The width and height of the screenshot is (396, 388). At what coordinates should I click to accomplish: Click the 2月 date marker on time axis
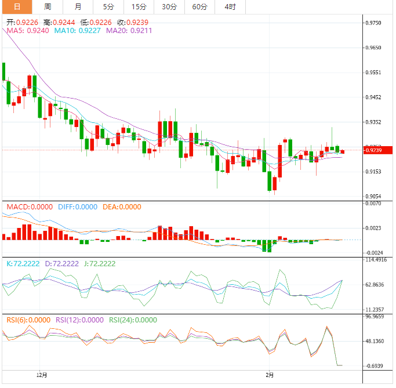coord(269,375)
